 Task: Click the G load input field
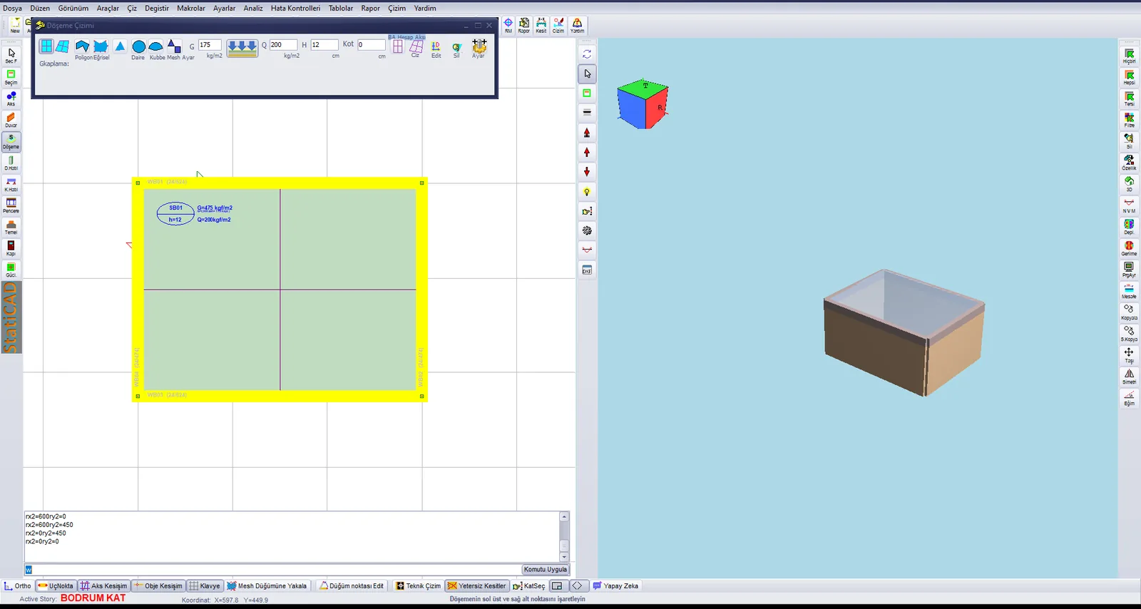210,45
